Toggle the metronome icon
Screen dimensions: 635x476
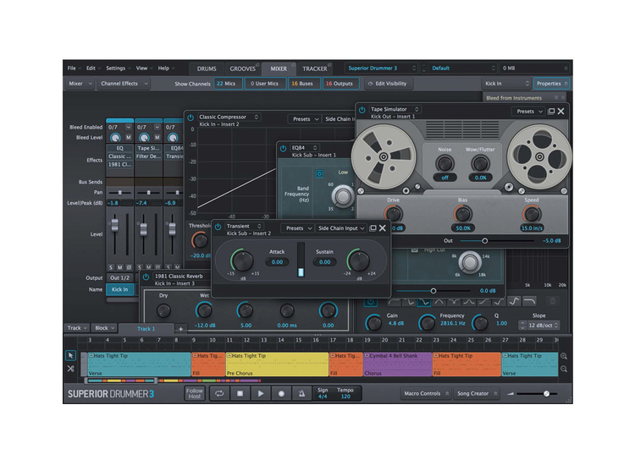pos(301,393)
